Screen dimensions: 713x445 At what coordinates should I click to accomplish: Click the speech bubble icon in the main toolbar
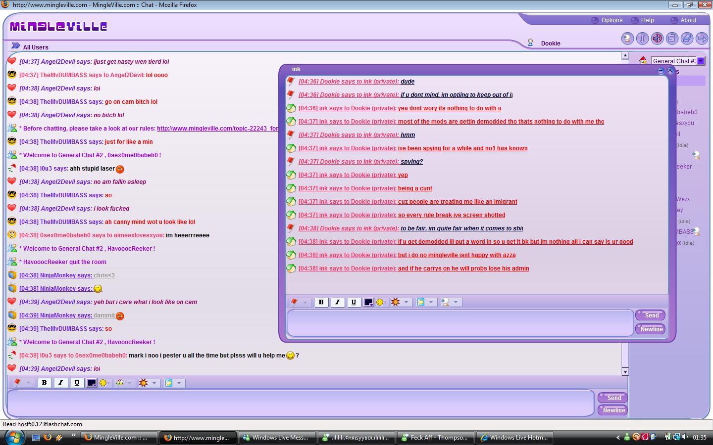coord(169,383)
